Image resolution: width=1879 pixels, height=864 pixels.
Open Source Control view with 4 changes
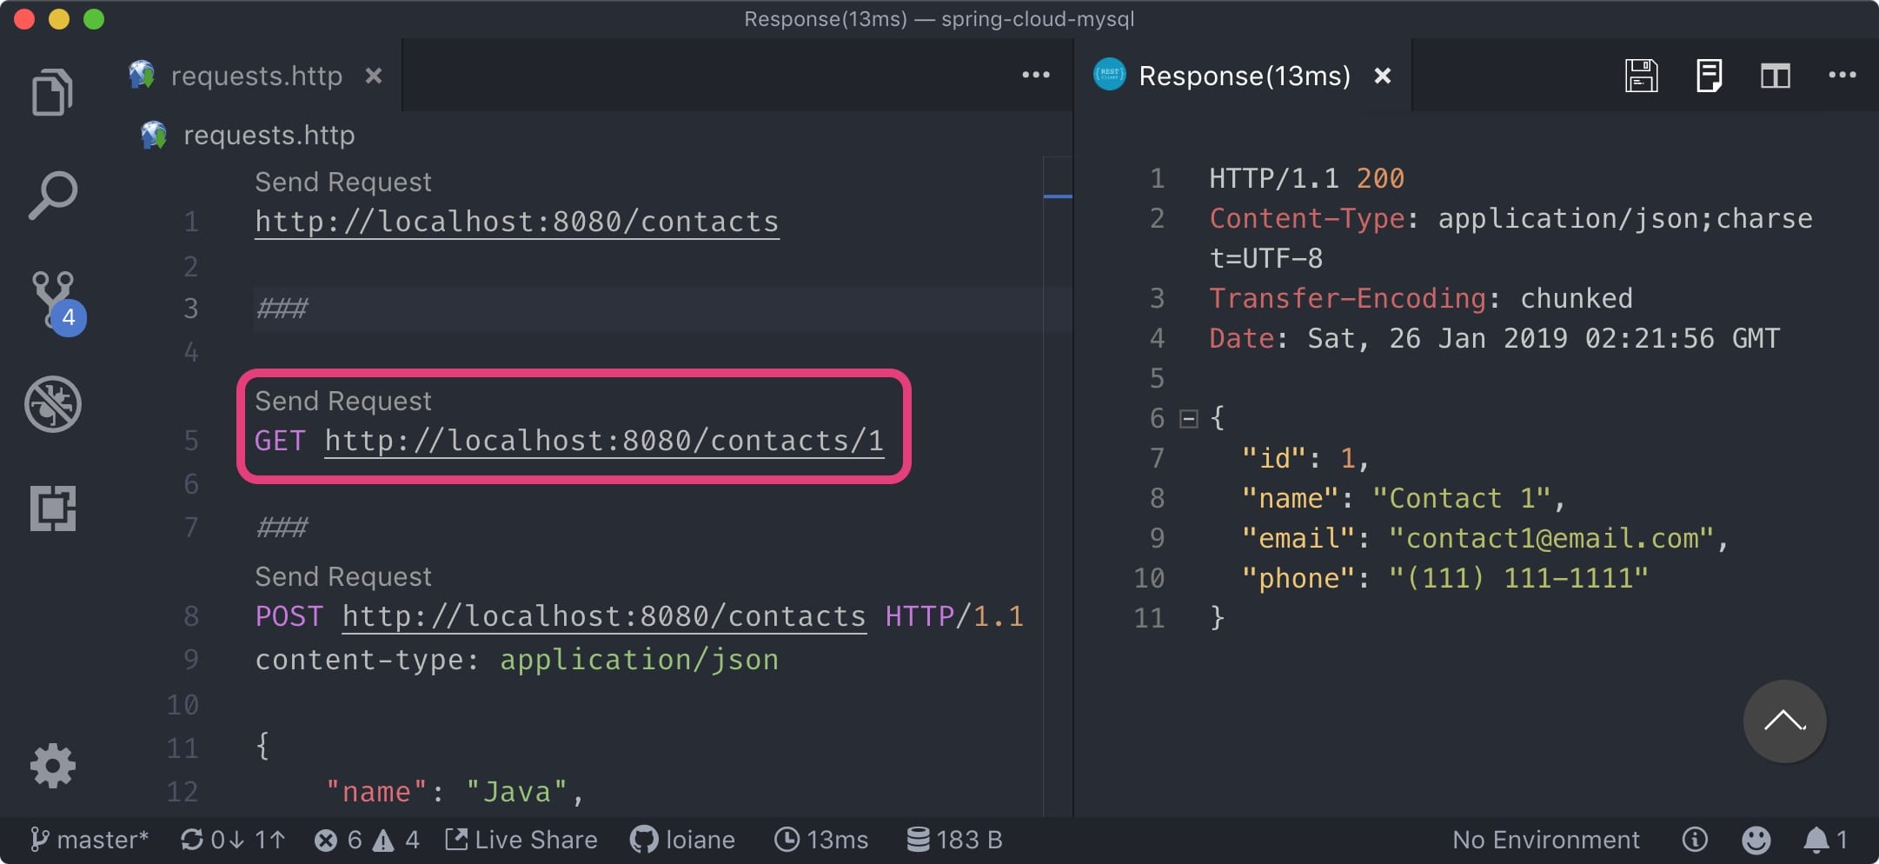coord(52,300)
